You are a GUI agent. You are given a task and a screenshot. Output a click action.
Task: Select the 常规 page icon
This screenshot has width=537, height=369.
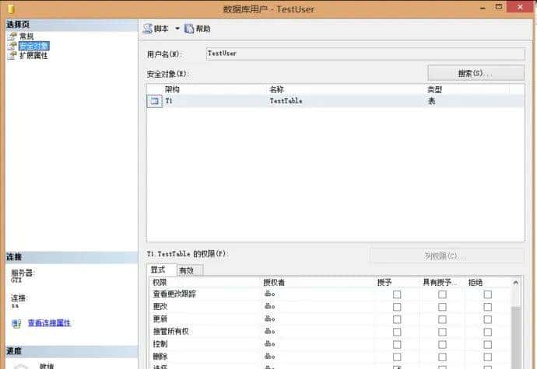tap(12, 36)
